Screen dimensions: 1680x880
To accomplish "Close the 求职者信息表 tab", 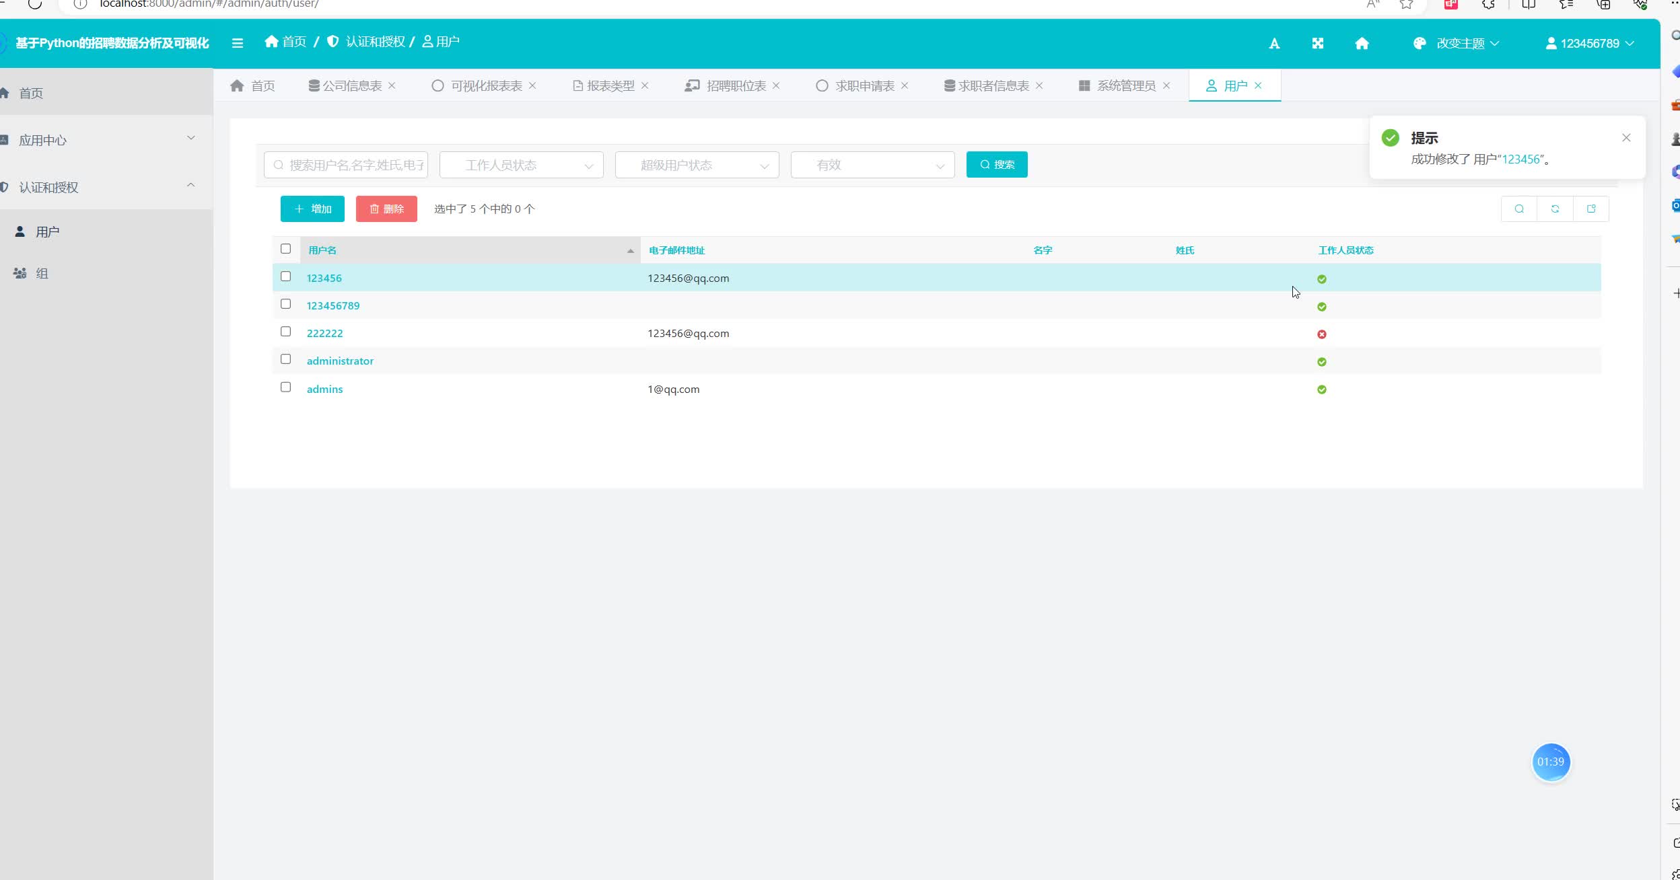I will click(1039, 85).
